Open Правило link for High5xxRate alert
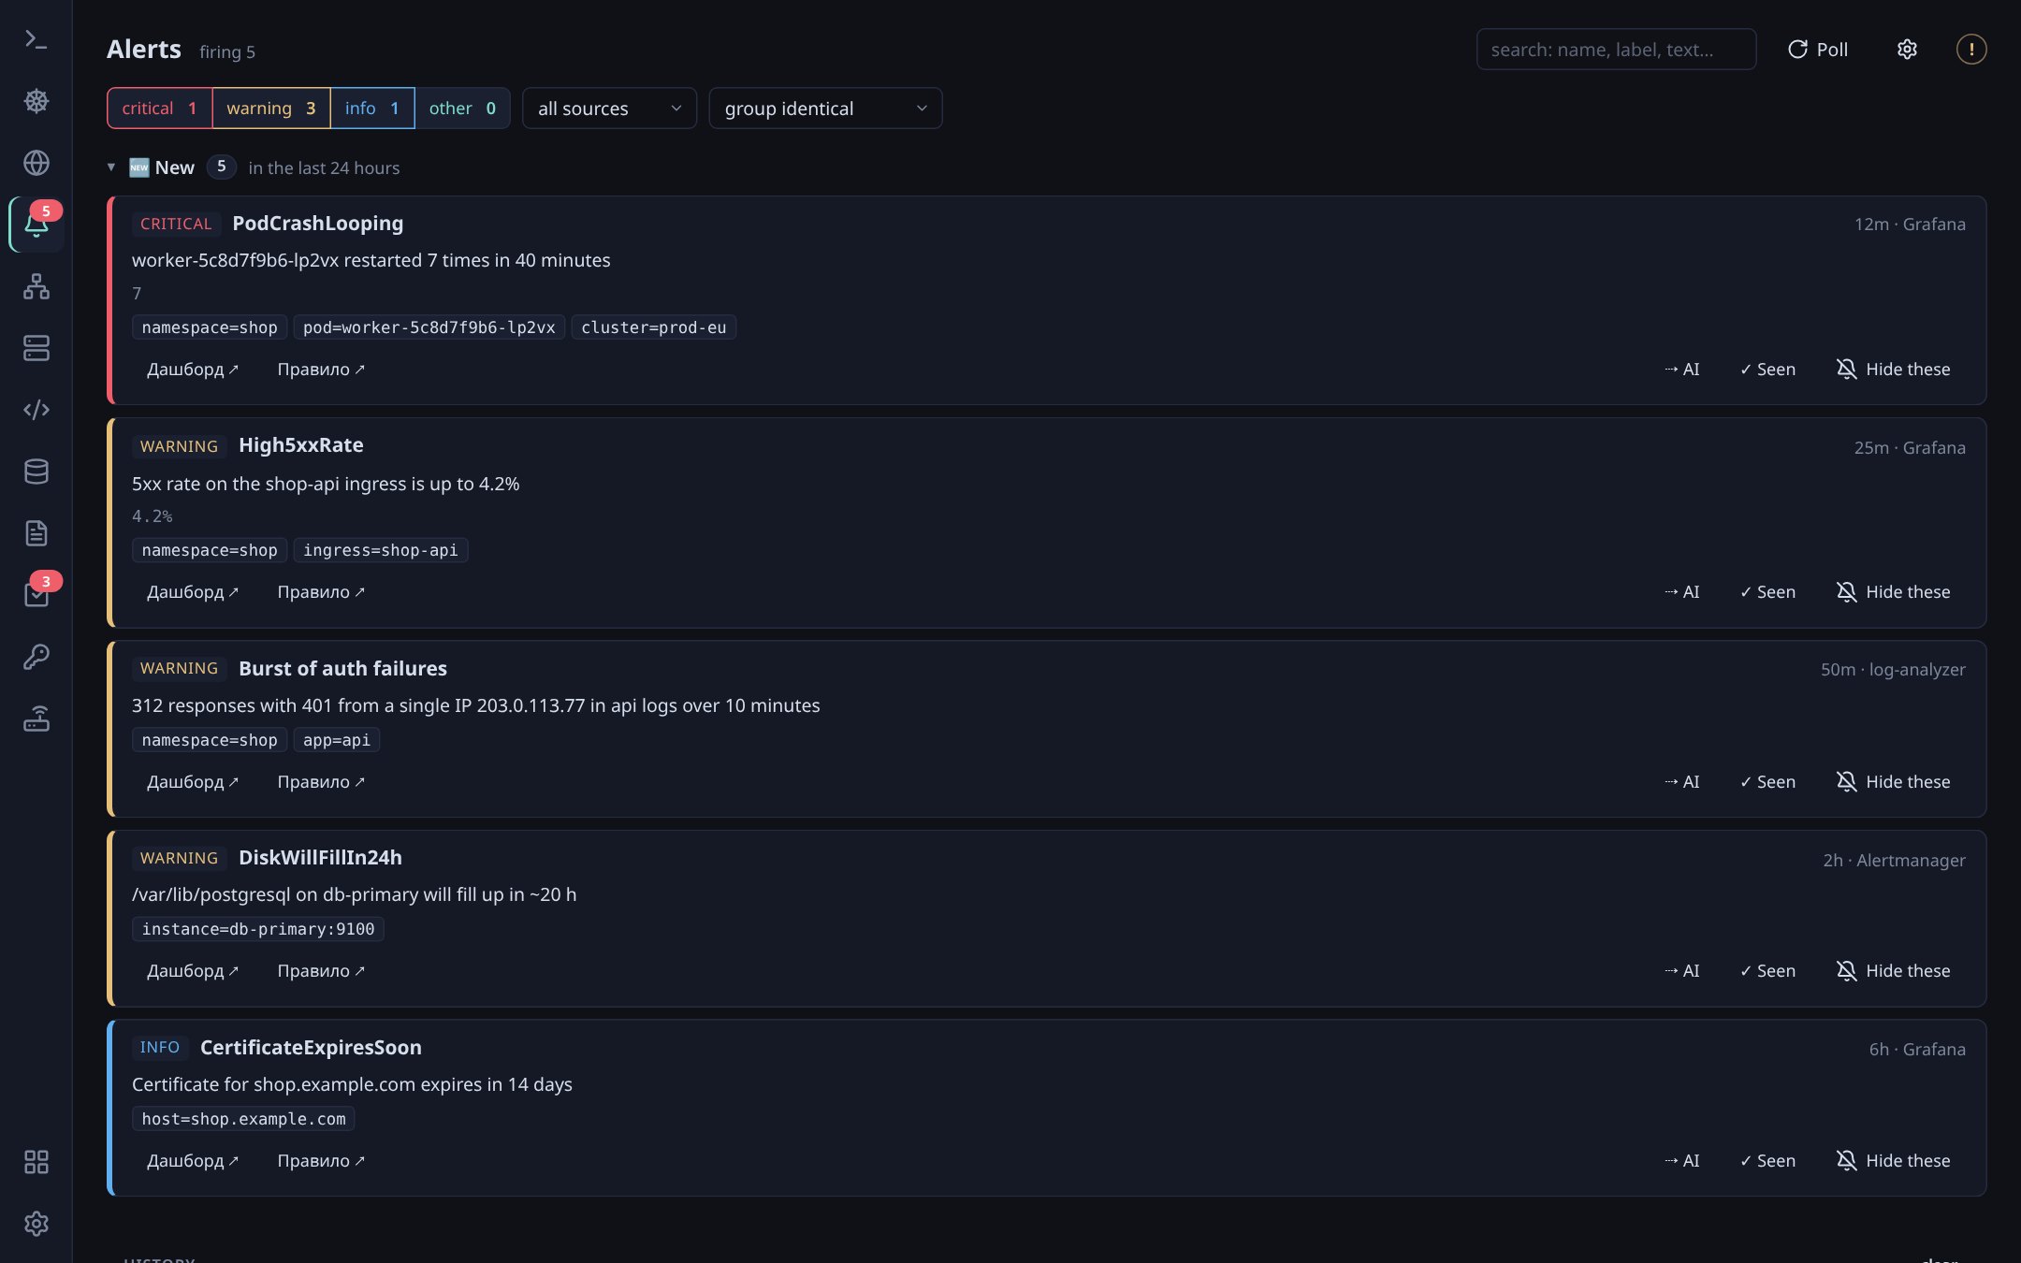The height and width of the screenshot is (1263, 2021). (321, 592)
